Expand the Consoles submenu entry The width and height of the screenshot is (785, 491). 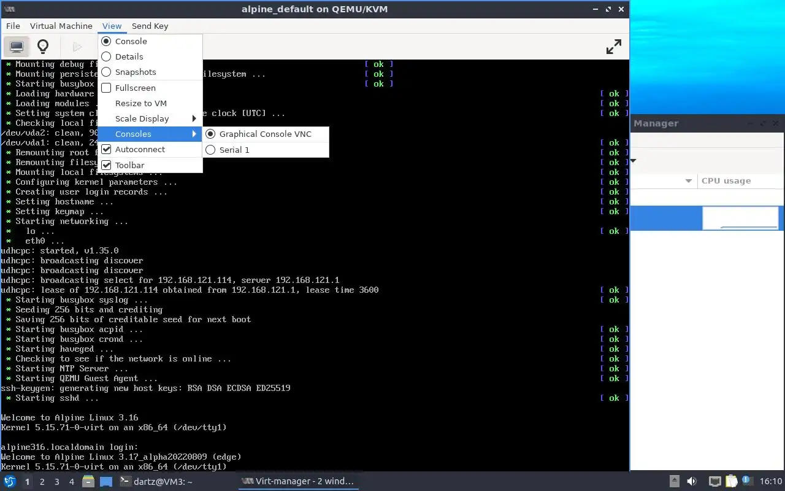tap(150, 134)
